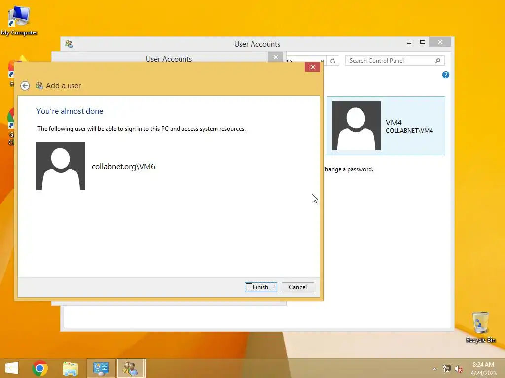Maximize the User Accounts window

coord(423,42)
